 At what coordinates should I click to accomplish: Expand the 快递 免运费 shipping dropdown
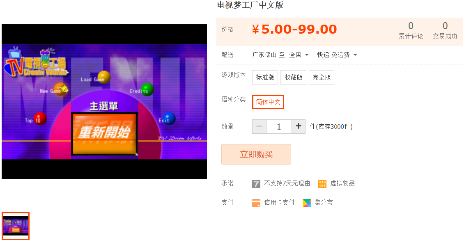point(338,55)
